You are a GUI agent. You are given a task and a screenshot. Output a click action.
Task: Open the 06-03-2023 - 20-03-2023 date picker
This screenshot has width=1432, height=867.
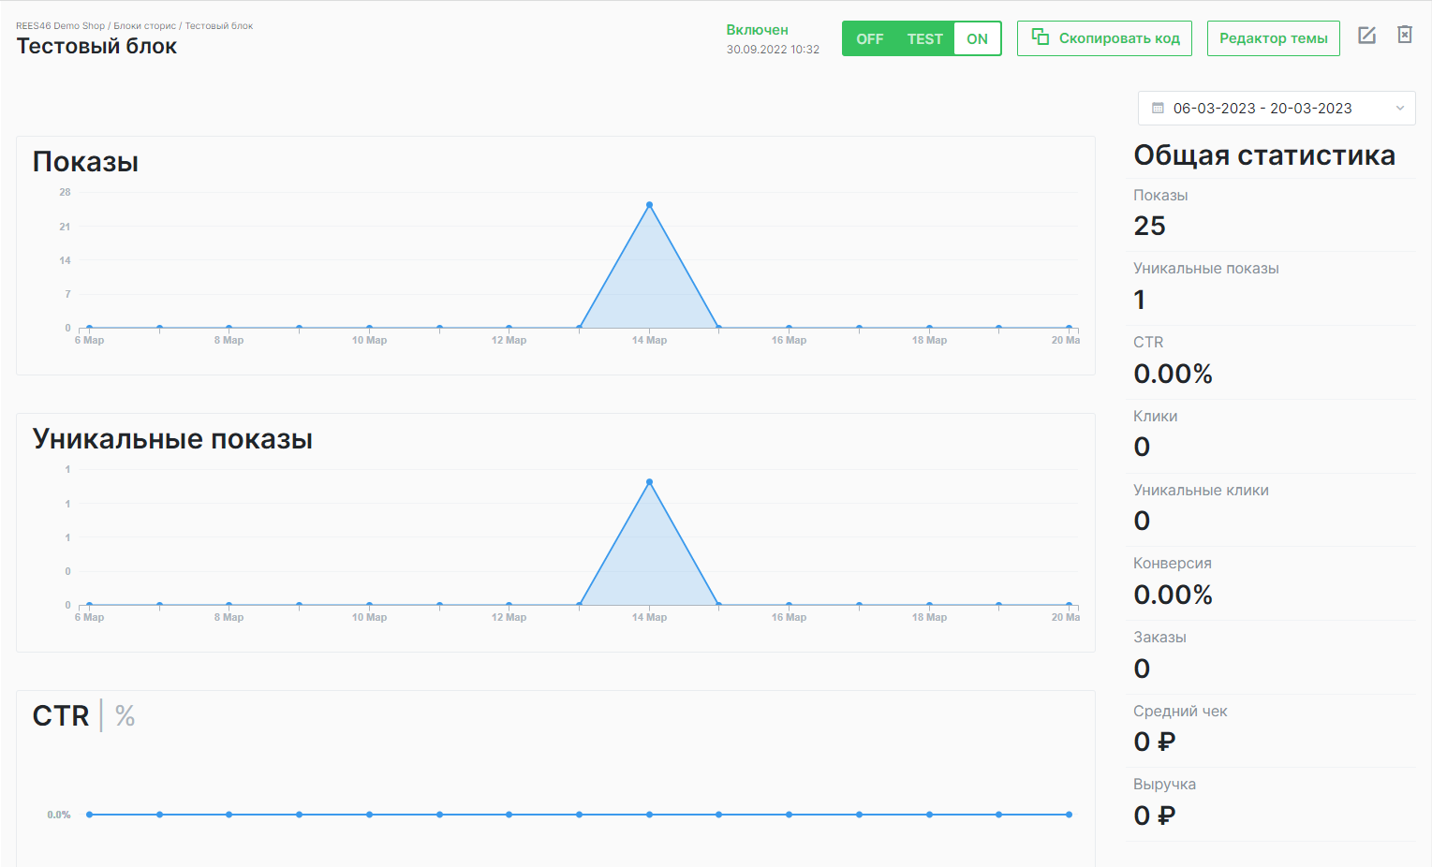click(x=1262, y=109)
